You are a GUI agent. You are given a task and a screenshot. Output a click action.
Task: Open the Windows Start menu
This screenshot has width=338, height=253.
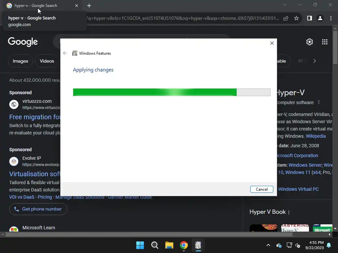[140, 245]
